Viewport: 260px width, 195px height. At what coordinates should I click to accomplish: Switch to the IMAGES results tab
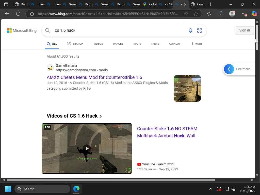[x=118, y=44]
